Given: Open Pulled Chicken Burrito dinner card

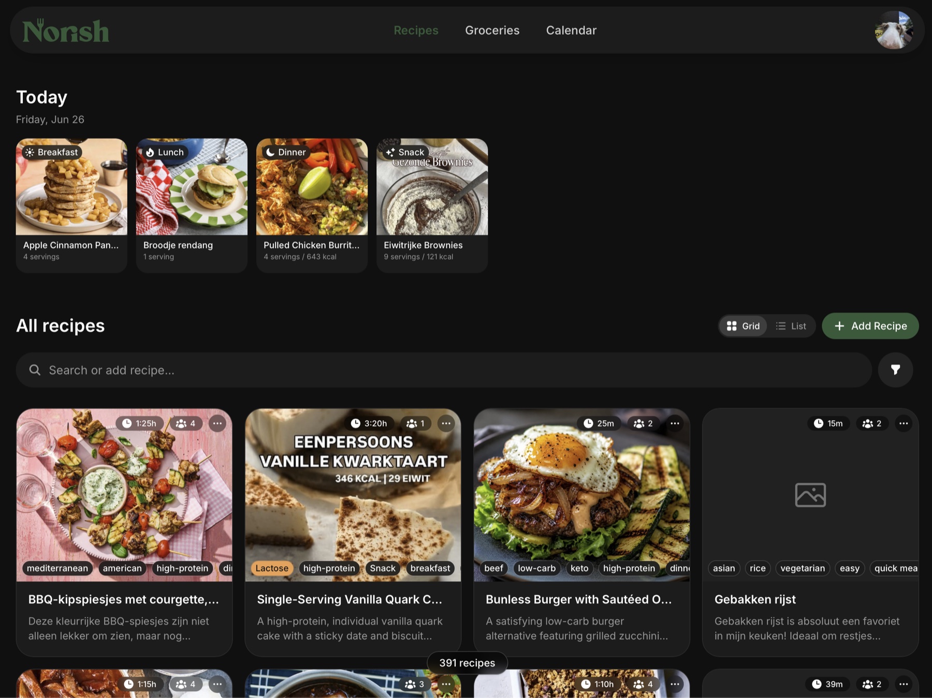Looking at the screenshot, I should [312, 205].
